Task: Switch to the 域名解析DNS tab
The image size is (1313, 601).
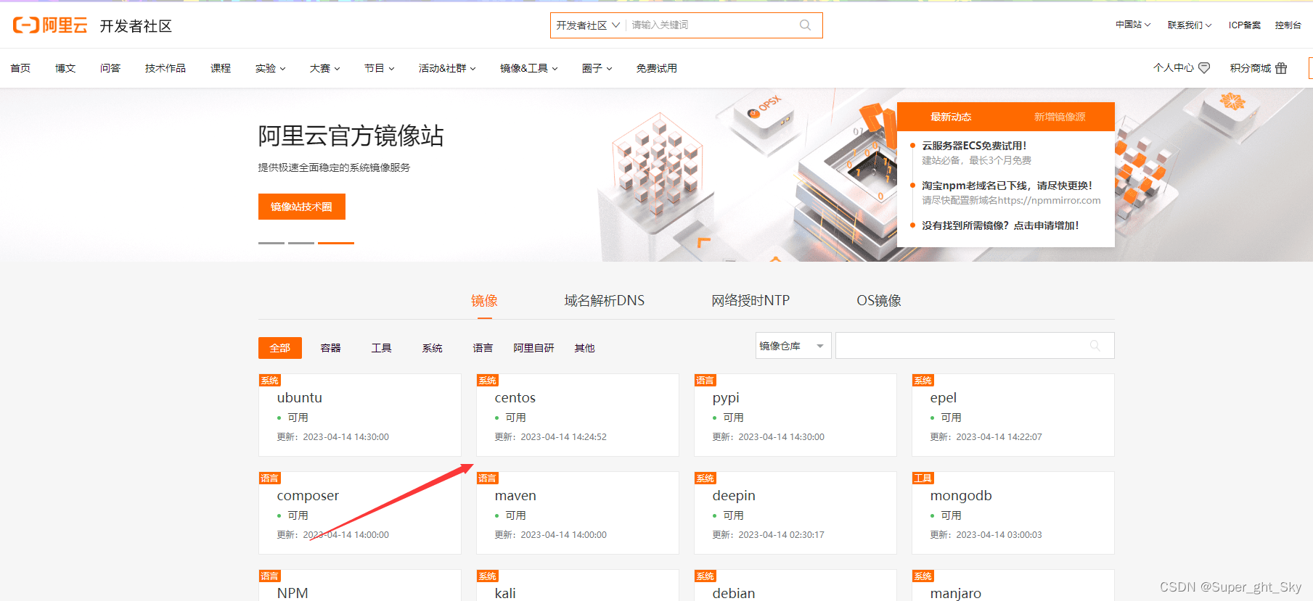Action: pos(605,300)
